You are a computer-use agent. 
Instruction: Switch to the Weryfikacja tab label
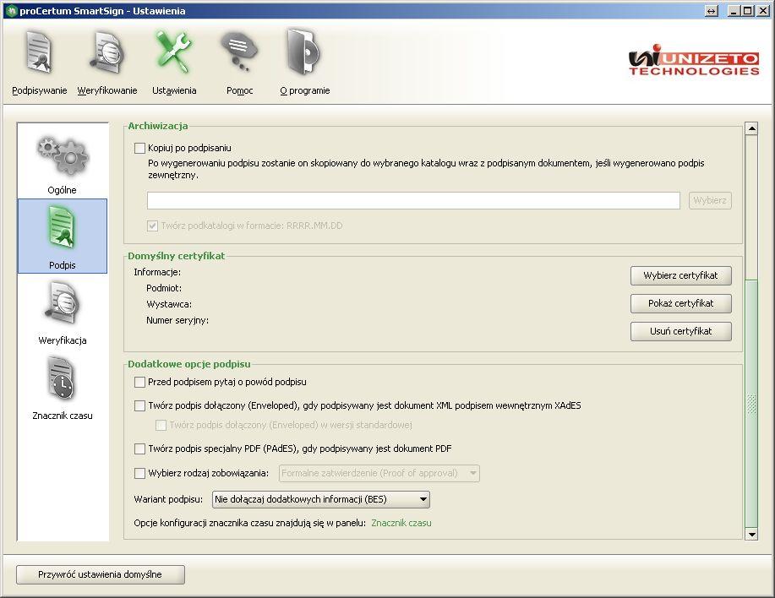tap(63, 340)
